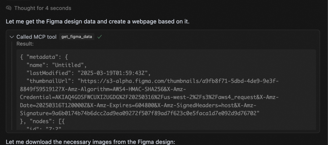This screenshot has height=145, width=328.
Task: Click the get_figma_data tool name badge
Action: (77, 37)
